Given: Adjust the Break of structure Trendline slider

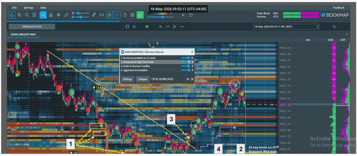Looking at the screenshot, I should pos(185,66).
